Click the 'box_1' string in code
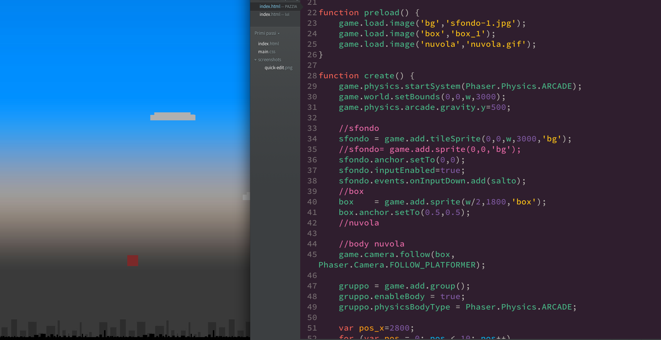Screen dimensions: 661x340 (468, 34)
